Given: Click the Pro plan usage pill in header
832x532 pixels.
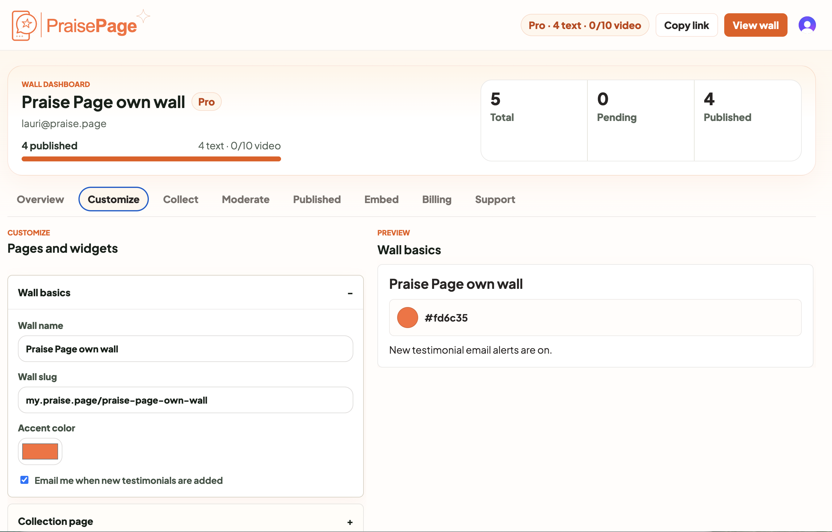Looking at the screenshot, I should coord(585,25).
